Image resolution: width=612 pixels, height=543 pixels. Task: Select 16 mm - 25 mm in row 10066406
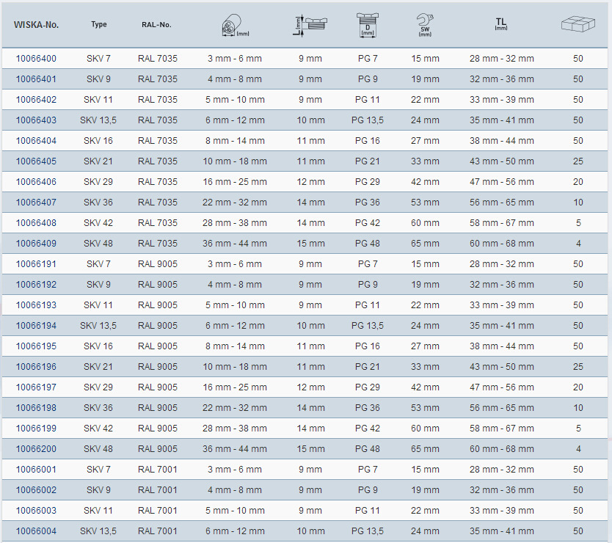235,182
